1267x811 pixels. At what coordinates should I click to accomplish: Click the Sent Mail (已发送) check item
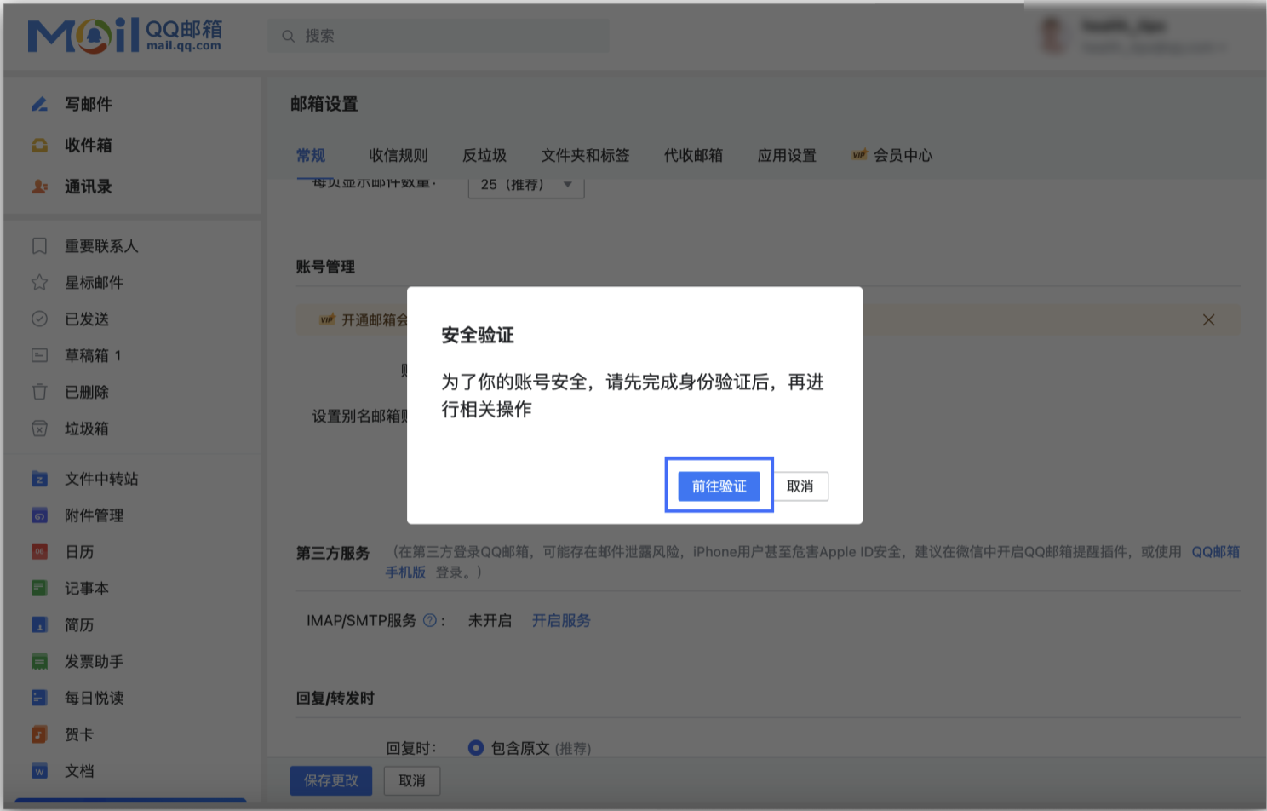pyautogui.click(x=39, y=319)
